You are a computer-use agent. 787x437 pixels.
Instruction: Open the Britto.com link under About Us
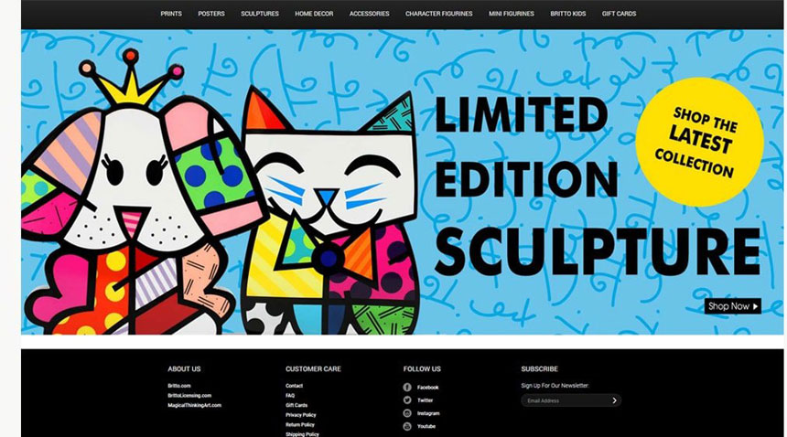[x=178, y=386]
